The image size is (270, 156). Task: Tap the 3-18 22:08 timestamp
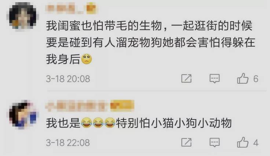click(68, 142)
